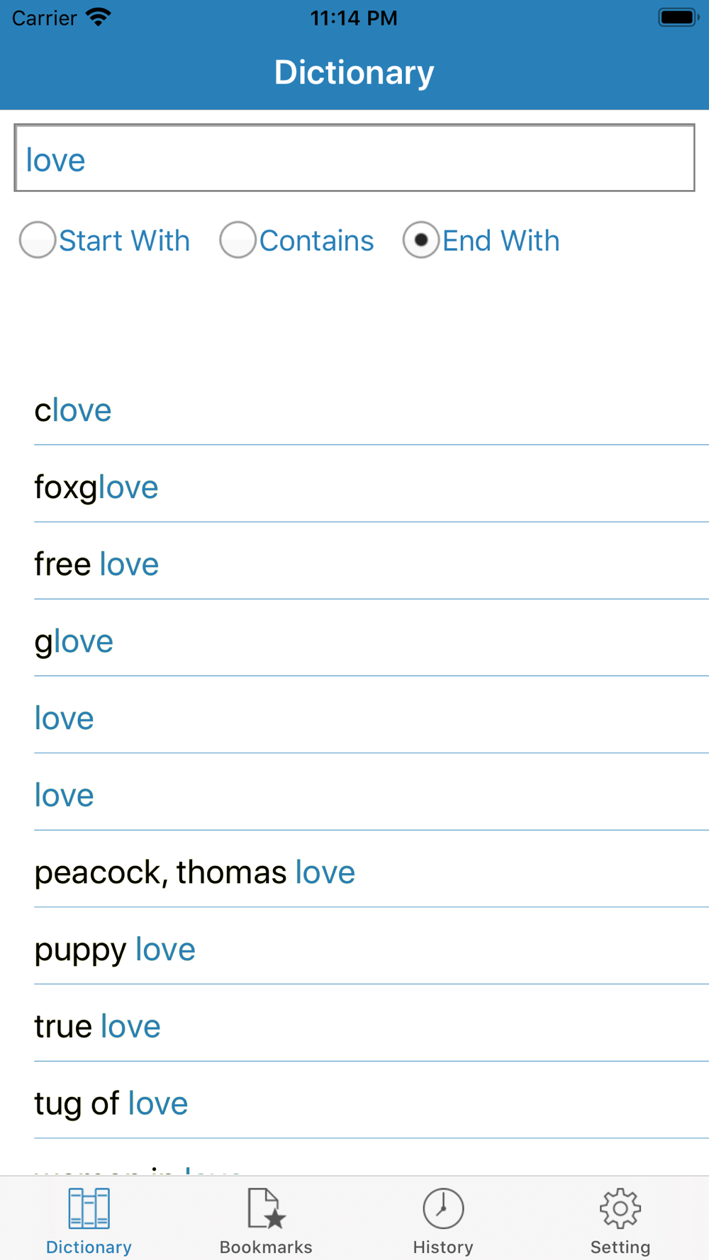Open the foxglove entry
709x1260 pixels.
(x=372, y=487)
